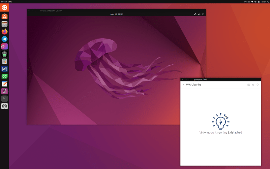Maximize the pvms.me.fredl window

click(x=190, y=80)
